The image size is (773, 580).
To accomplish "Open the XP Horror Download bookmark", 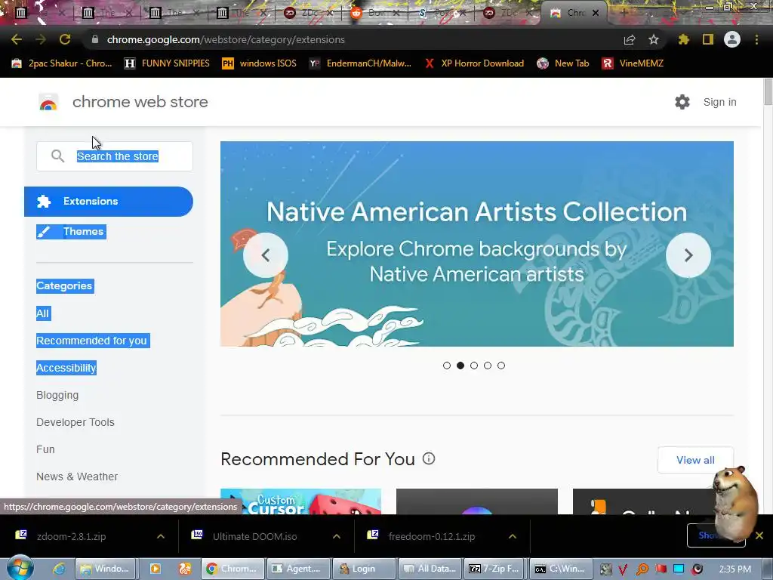I will 474,63.
